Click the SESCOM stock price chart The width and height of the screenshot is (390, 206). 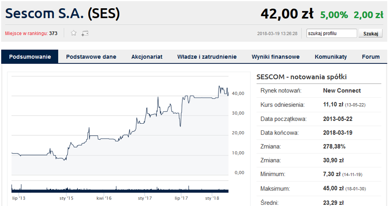pos(120,125)
